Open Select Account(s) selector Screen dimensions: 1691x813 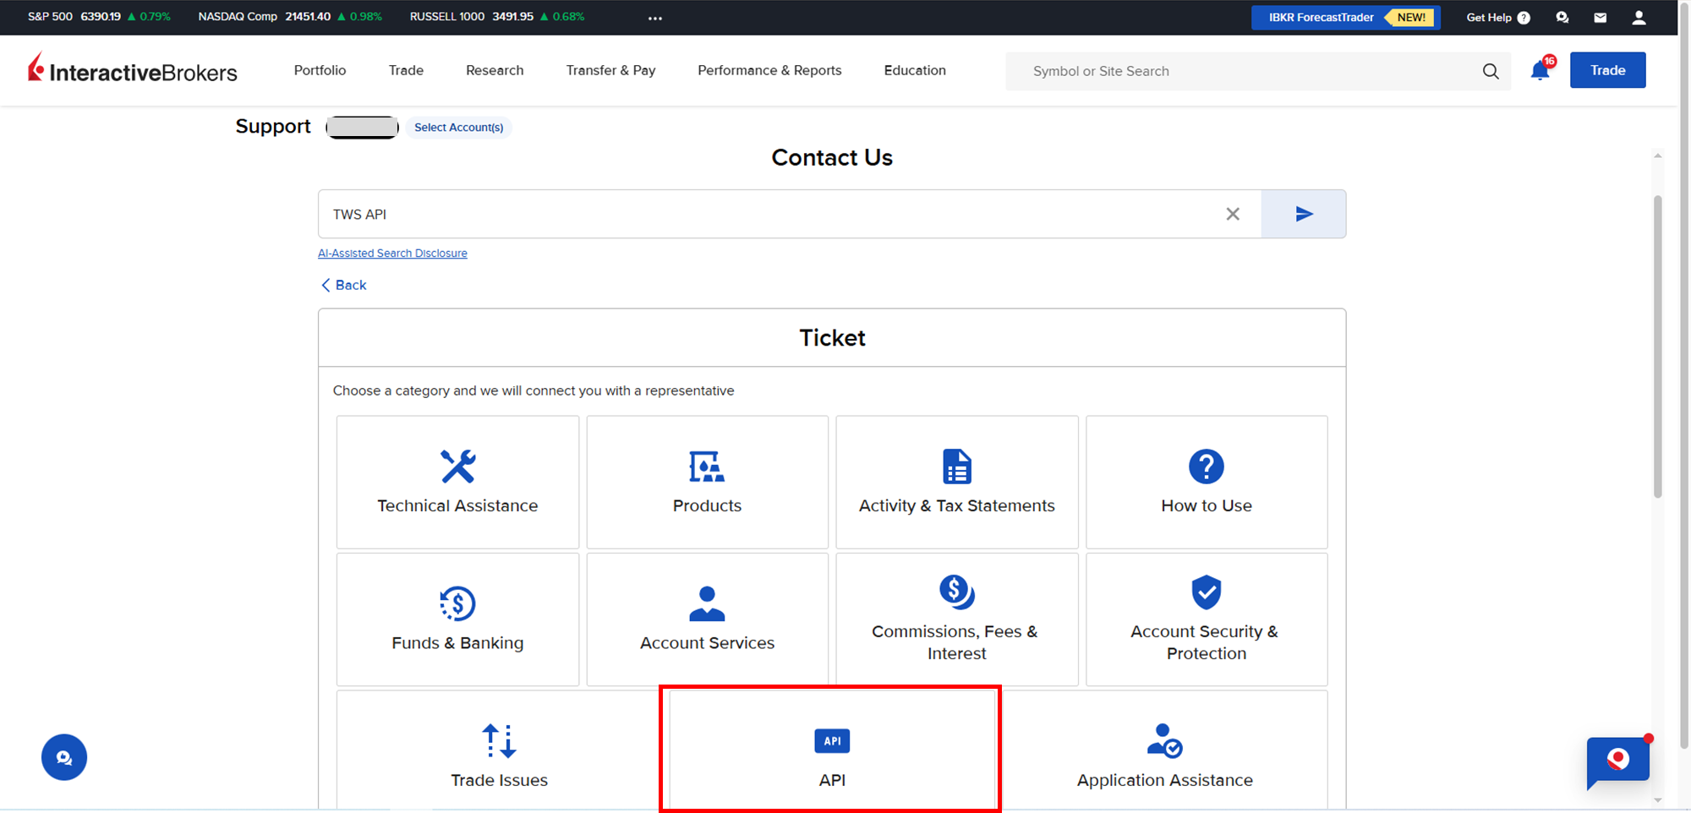(x=458, y=128)
